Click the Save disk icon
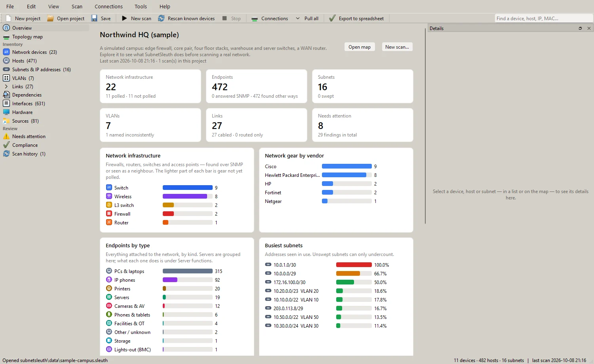This screenshot has width=594, height=364. pos(94,18)
